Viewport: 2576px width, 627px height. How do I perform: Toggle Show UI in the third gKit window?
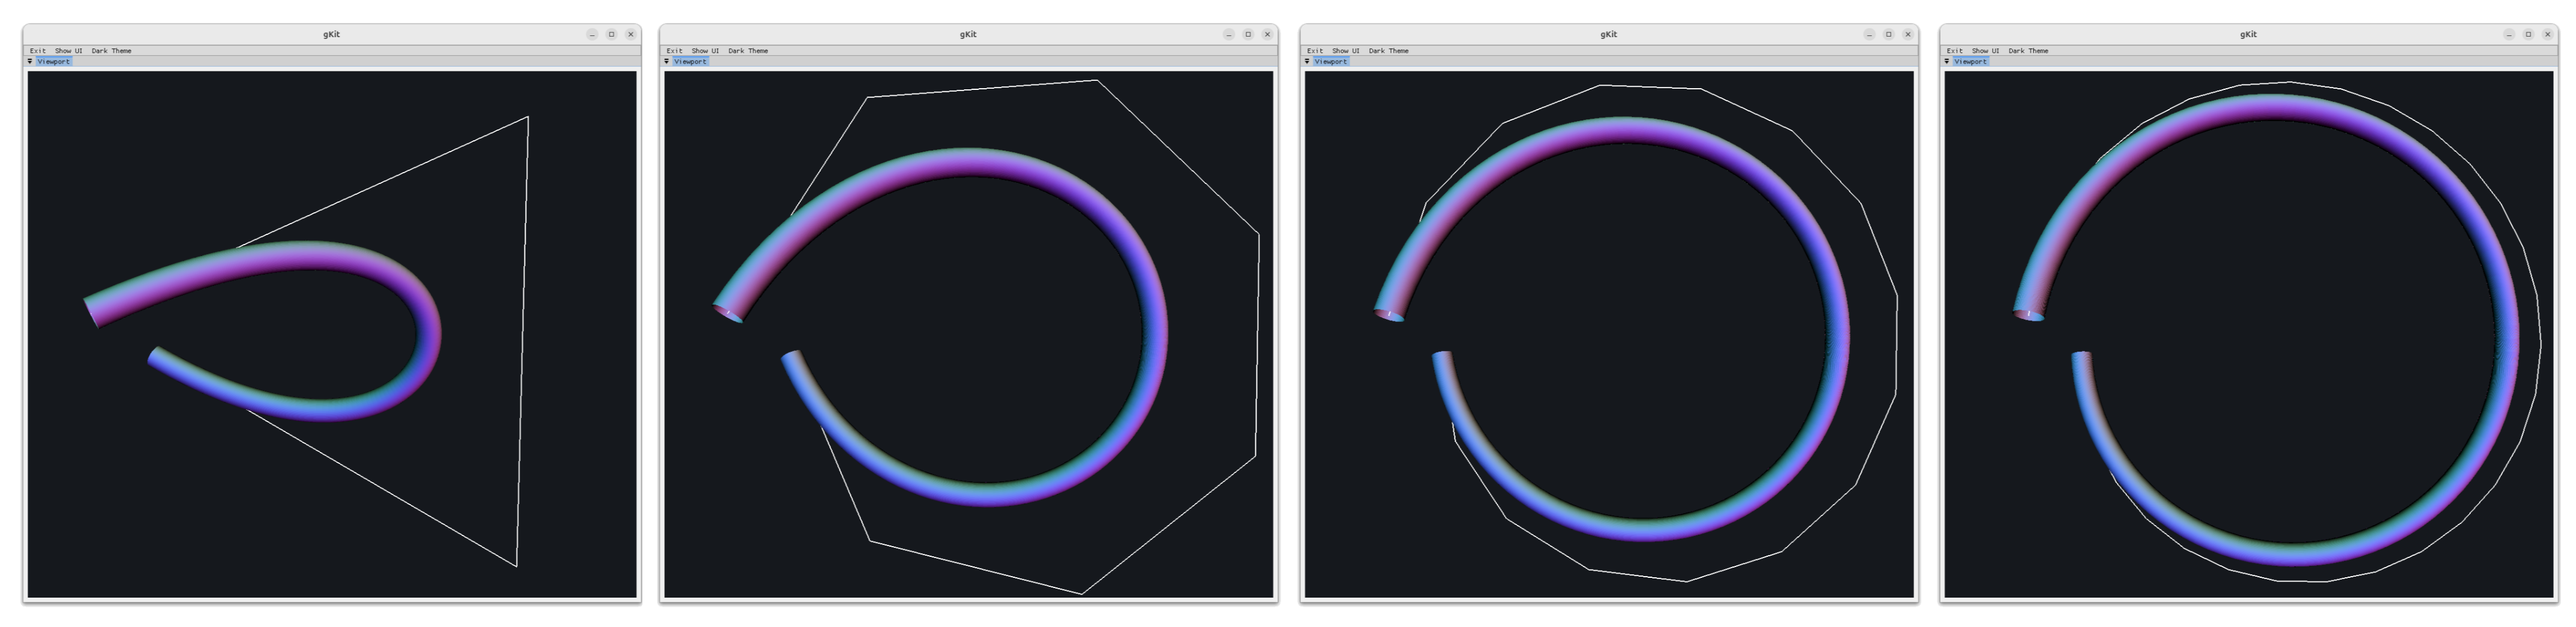pos(1347,51)
